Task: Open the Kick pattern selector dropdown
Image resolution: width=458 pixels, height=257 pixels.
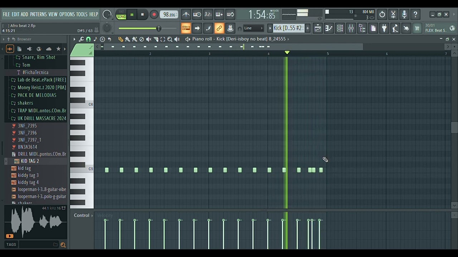Action: 288,28
